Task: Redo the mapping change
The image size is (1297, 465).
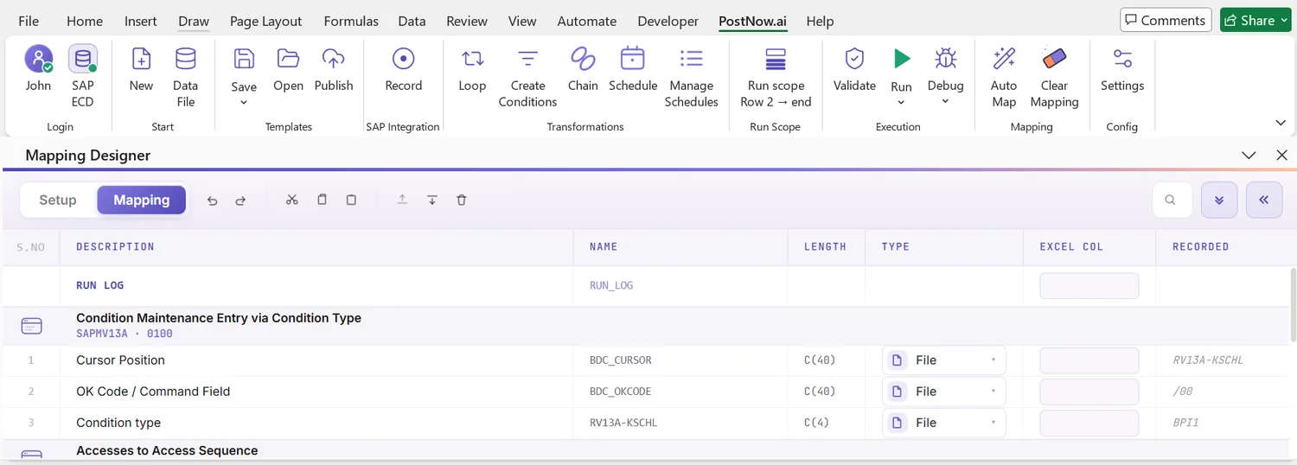Action: 240,201
